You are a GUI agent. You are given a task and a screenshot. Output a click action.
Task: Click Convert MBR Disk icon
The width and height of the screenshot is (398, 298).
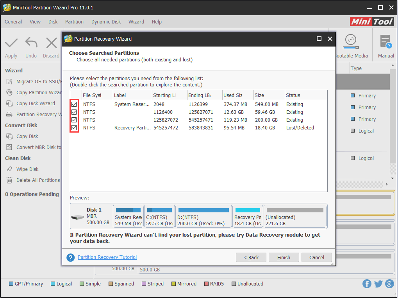pos(9,147)
